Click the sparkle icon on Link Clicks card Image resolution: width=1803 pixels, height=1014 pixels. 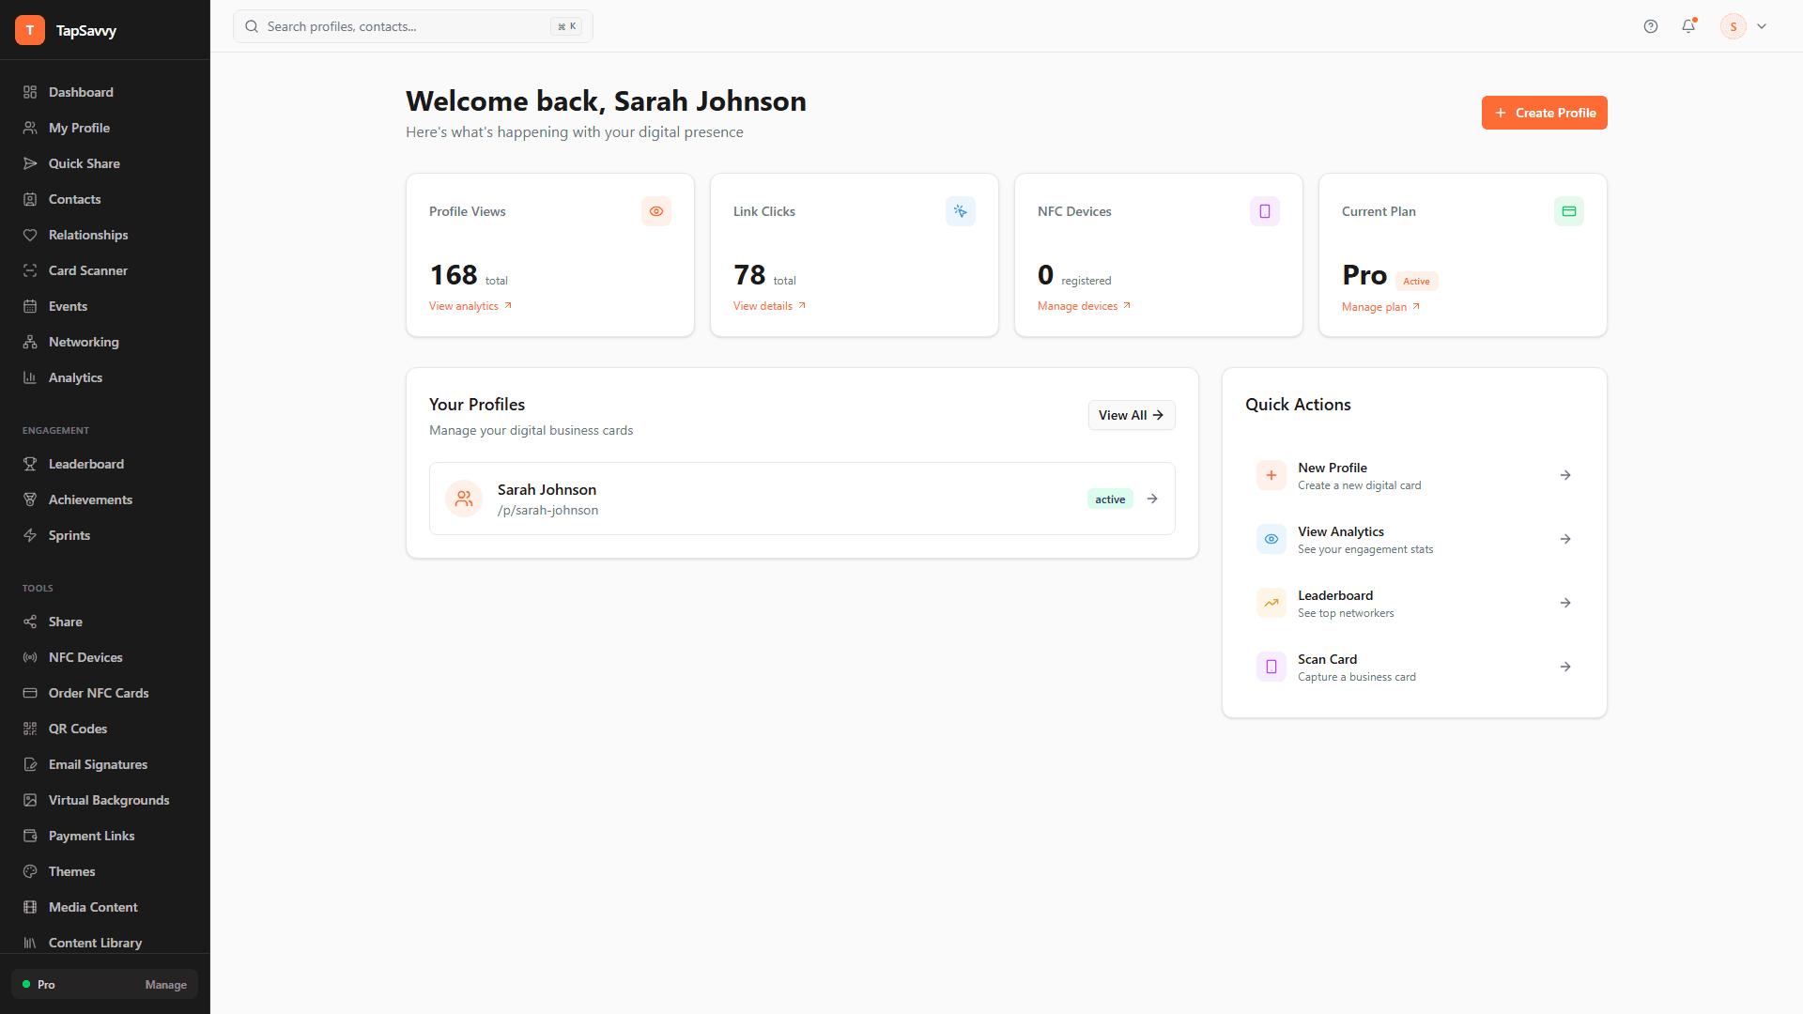coord(960,211)
